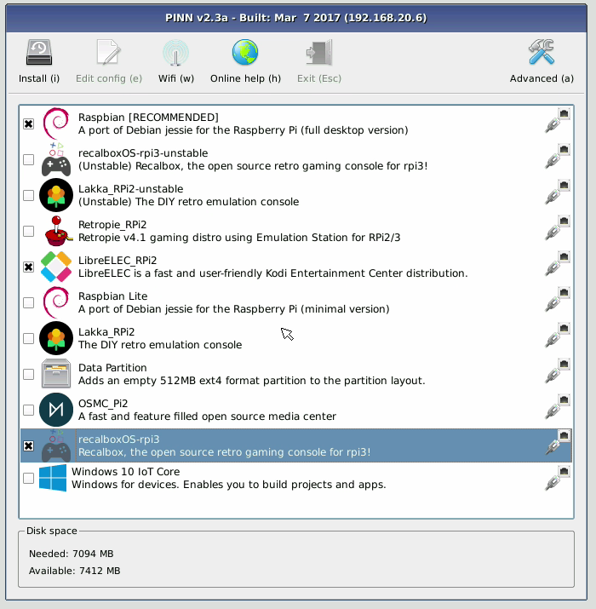
Task: Click network cable icon on Raspbian [RECOMMENDED] row
Action: click(558, 121)
